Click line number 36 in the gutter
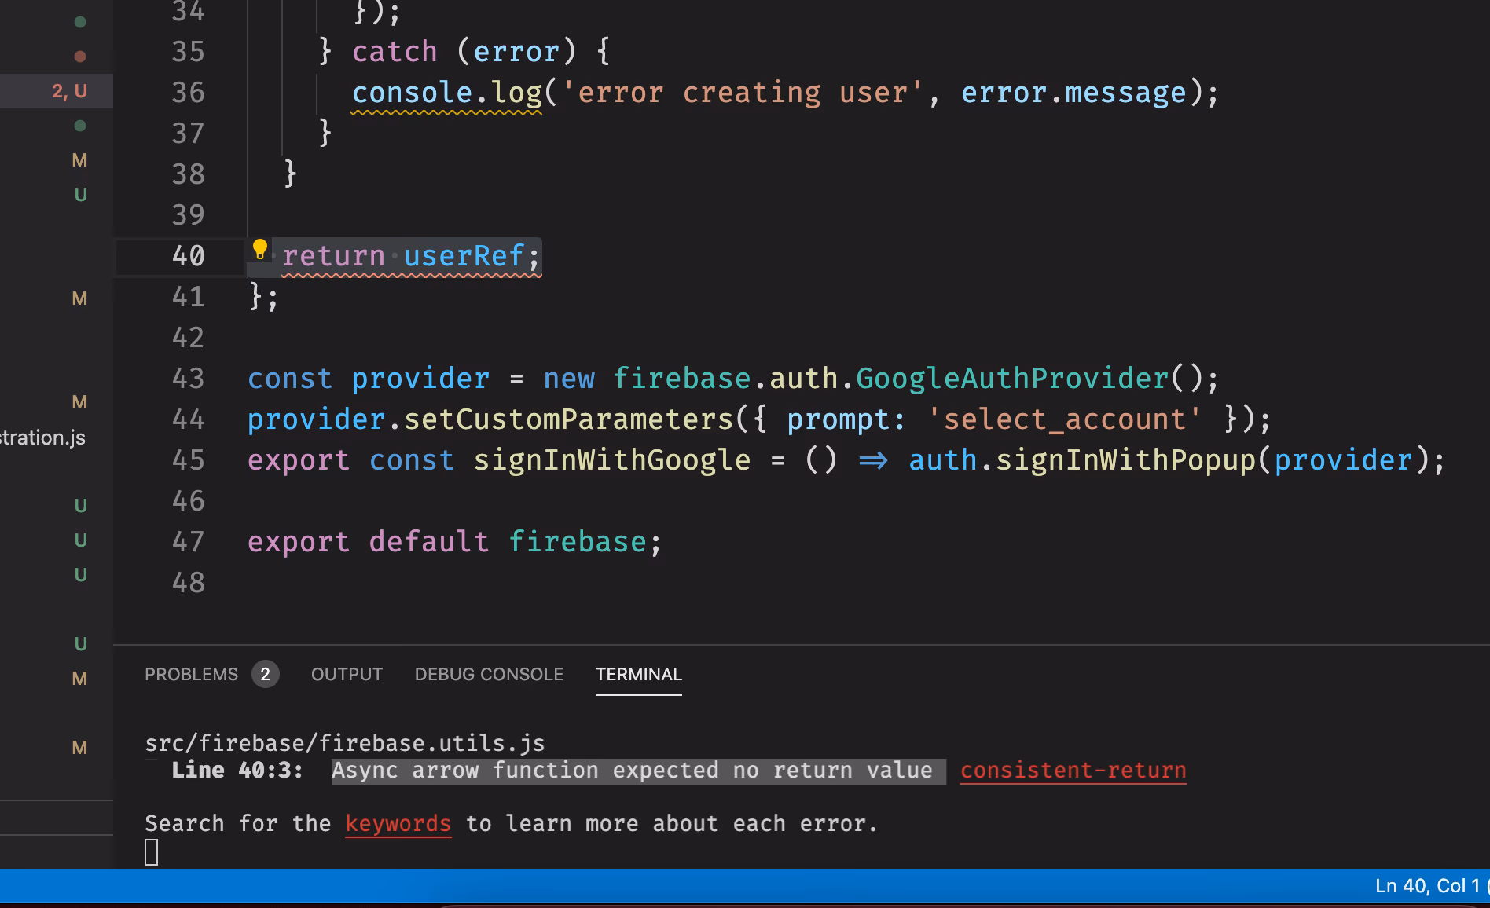 tap(189, 93)
